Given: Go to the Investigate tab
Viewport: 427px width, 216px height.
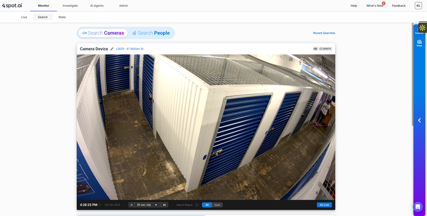Looking at the screenshot, I should pos(70,6).
